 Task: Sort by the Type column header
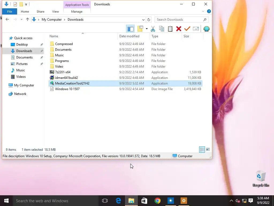155,36
